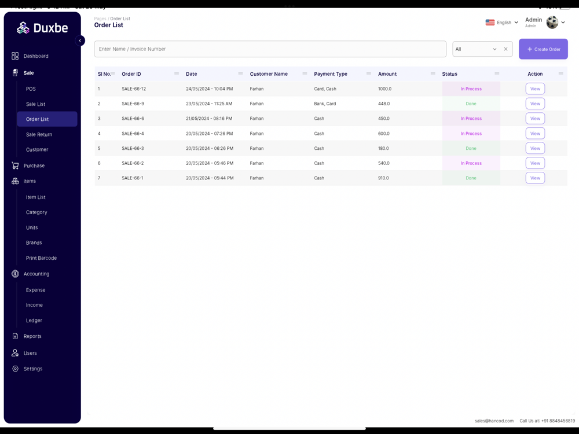The width and height of the screenshot is (579, 434).
Task: Click the Duxbe logo icon
Action: tap(23, 28)
